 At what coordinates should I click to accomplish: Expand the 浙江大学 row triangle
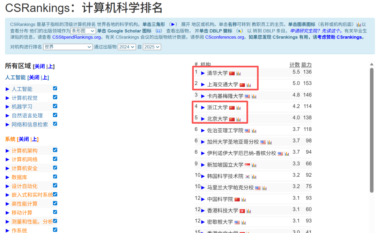coord(203,108)
